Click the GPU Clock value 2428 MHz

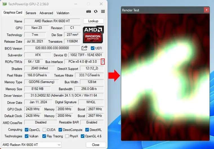[x=33, y=109]
